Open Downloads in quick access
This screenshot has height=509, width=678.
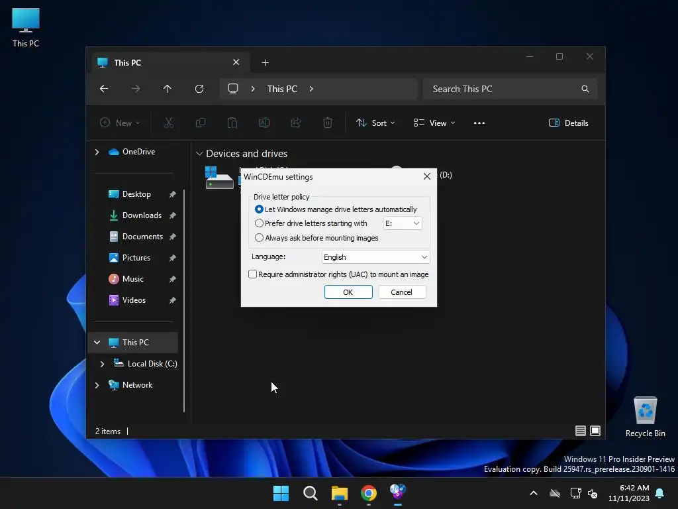[142, 215]
